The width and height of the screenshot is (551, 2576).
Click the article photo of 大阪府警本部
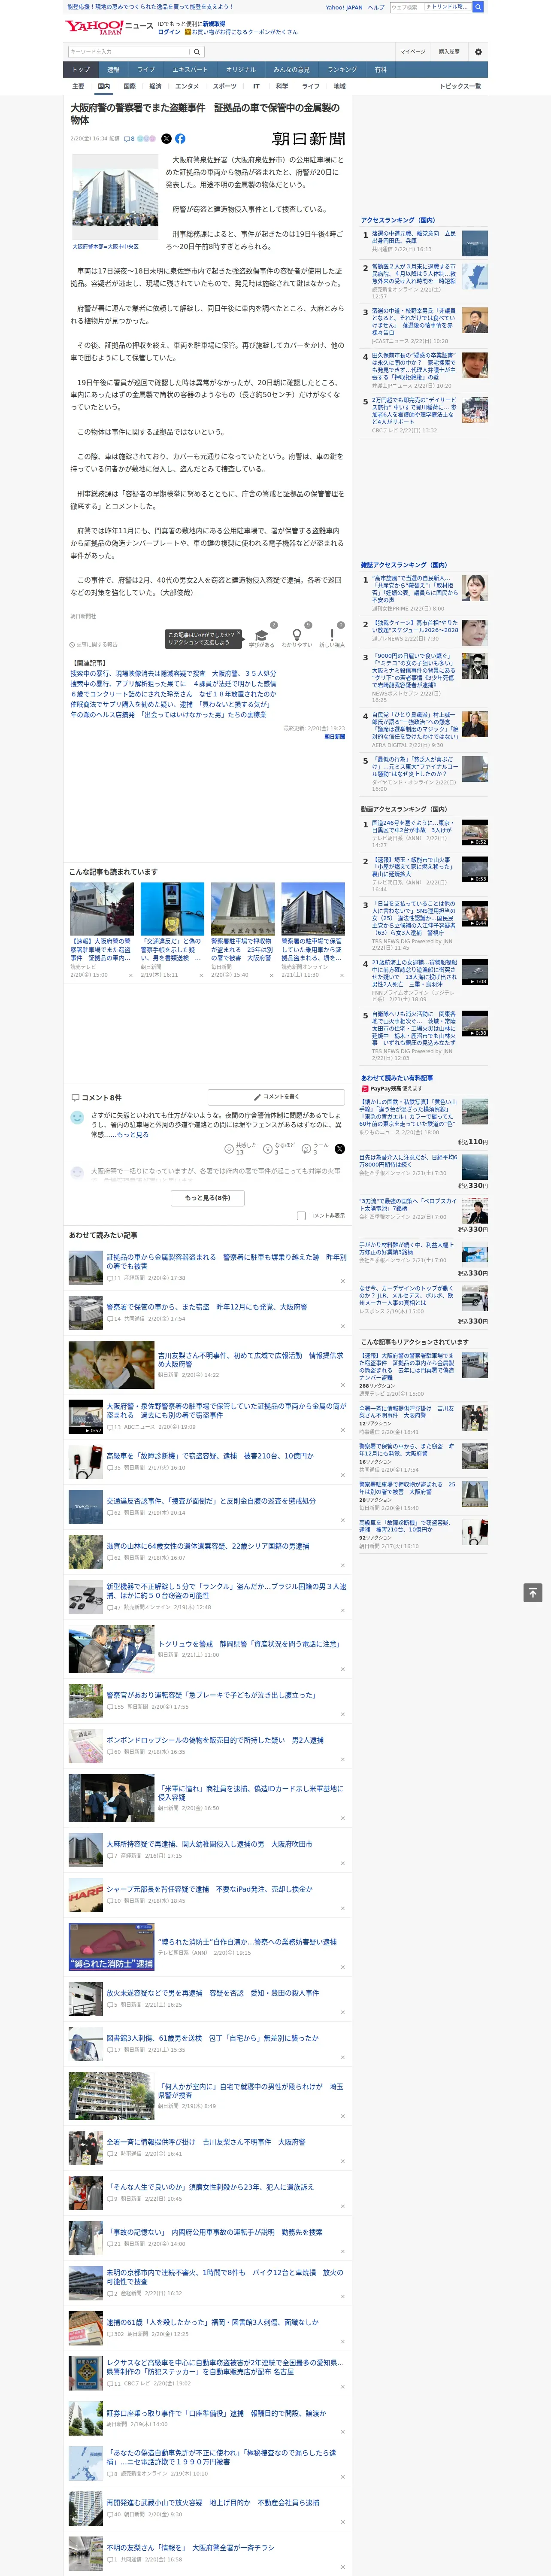[115, 197]
